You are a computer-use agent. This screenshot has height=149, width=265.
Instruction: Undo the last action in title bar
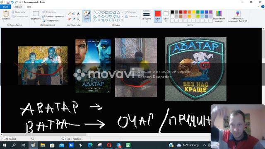click(12, 2)
